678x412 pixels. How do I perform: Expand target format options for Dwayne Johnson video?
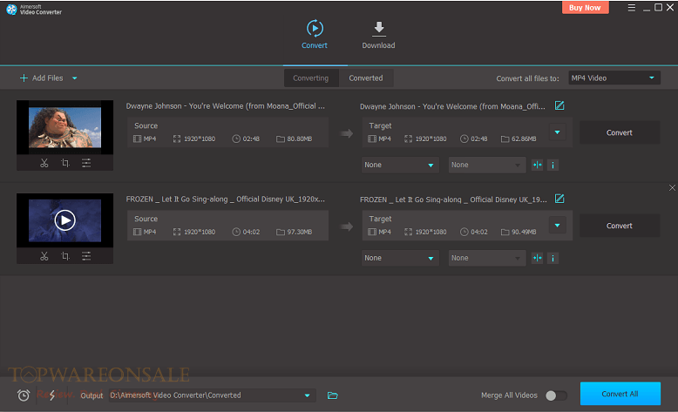click(558, 132)
